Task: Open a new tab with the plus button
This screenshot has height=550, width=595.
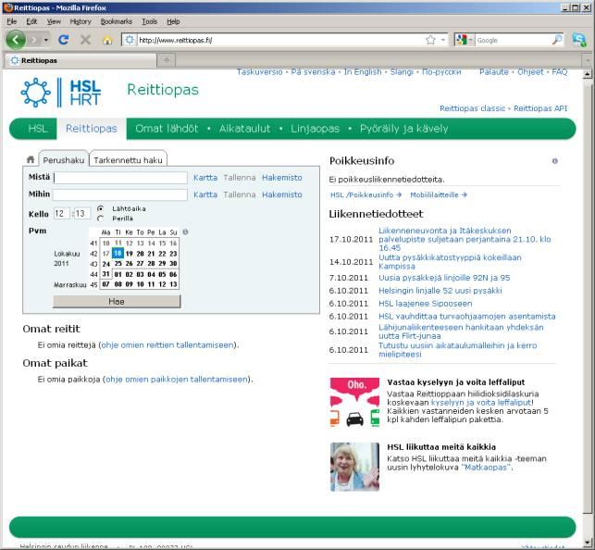Action: [167, 60]
